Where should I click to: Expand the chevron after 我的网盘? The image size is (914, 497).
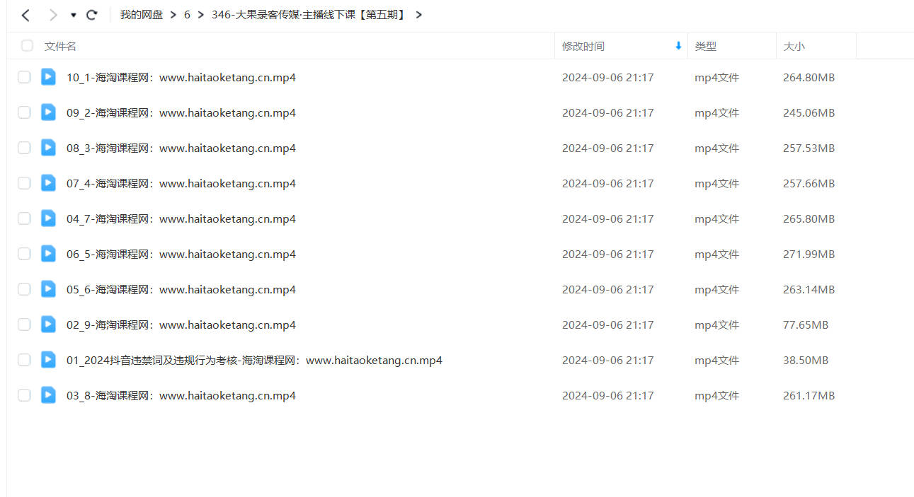click(x=173, y=15)
